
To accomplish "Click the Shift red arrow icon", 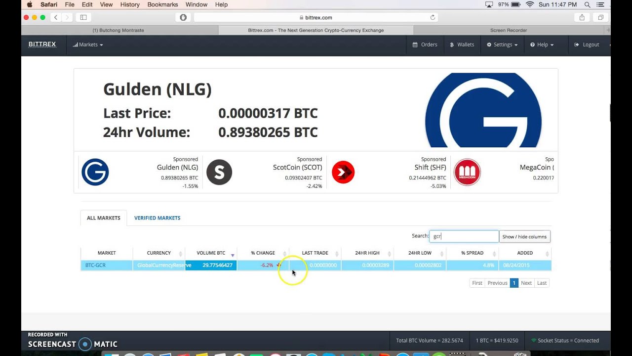I will [343, 172].
